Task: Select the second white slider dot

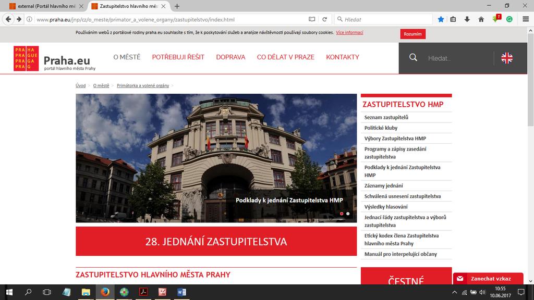Action: point(348,214)
